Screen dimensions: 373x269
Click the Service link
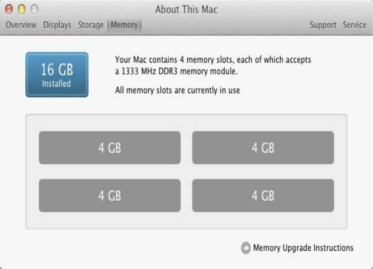pos(354,25)
